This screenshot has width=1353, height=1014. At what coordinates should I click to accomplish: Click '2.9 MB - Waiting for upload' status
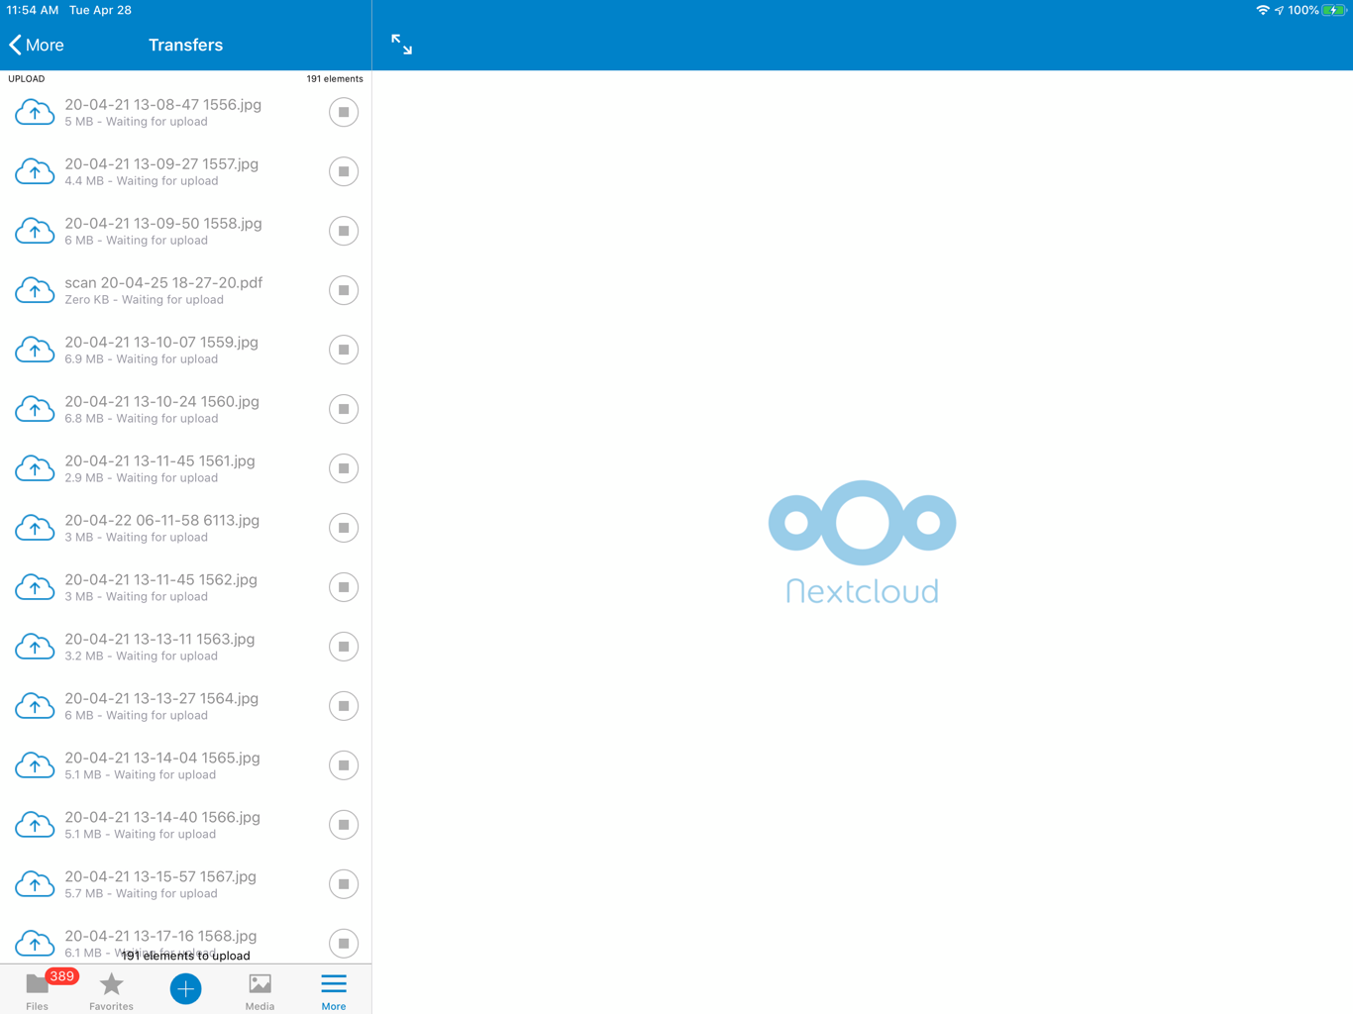click(141, 478)
